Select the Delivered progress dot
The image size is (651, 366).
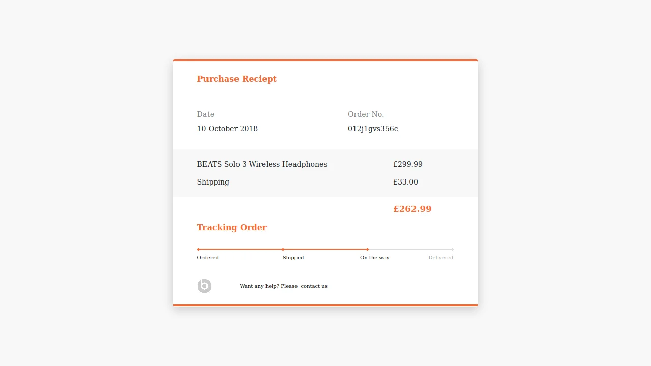click(452, 249)
